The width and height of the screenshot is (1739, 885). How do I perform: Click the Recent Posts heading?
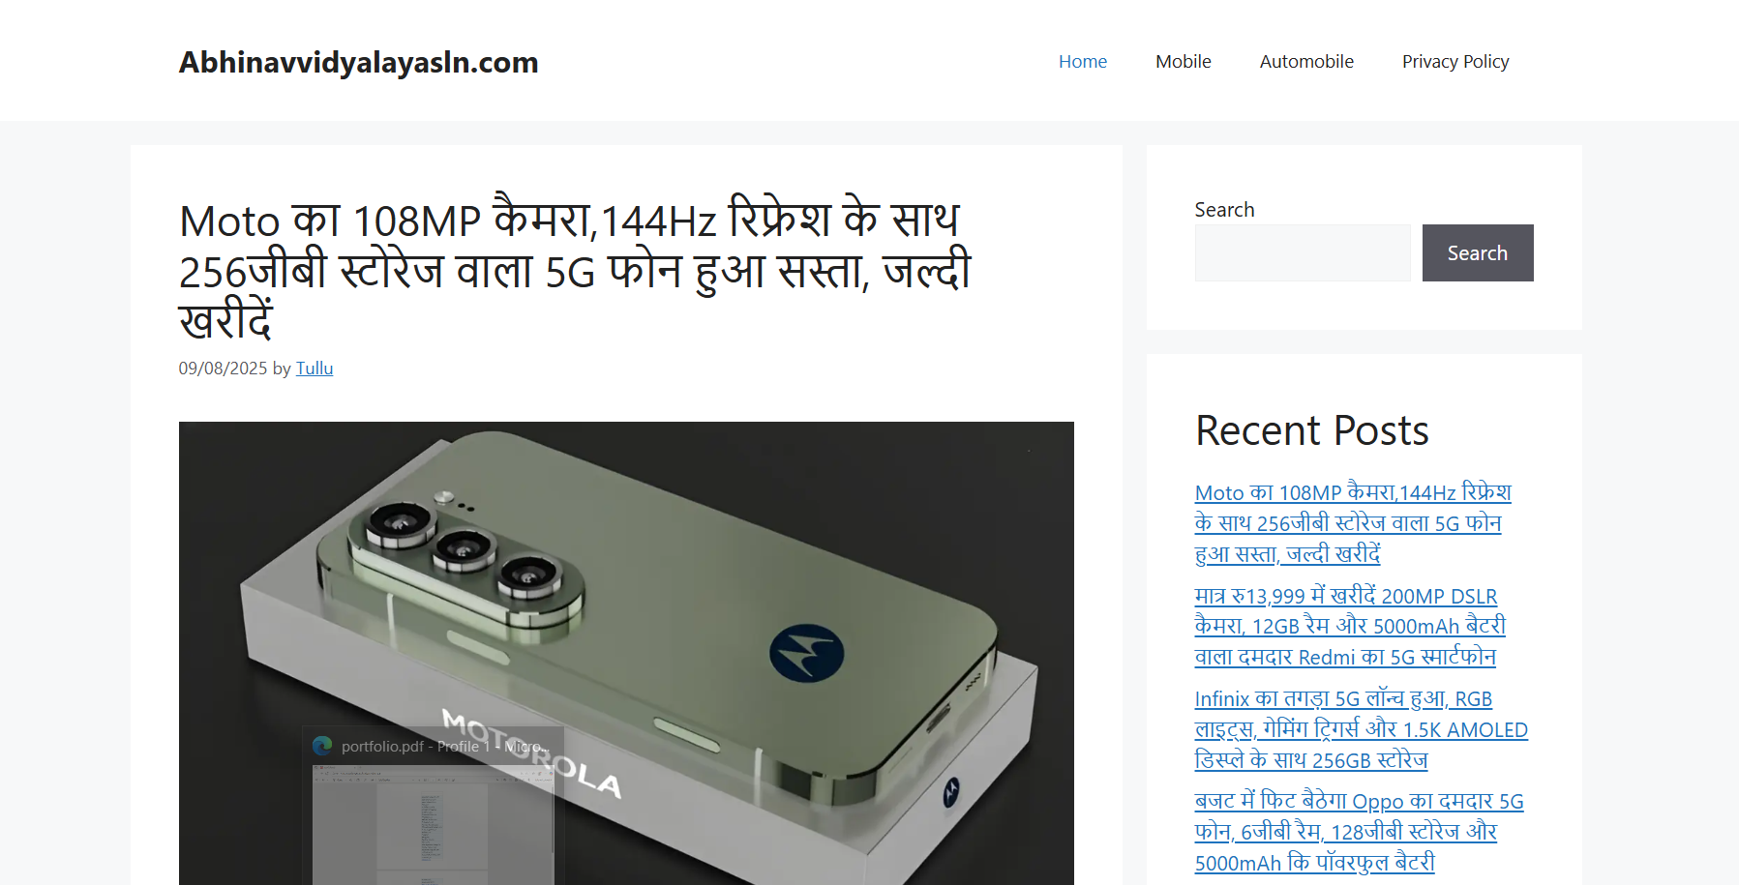(1312, 430)
